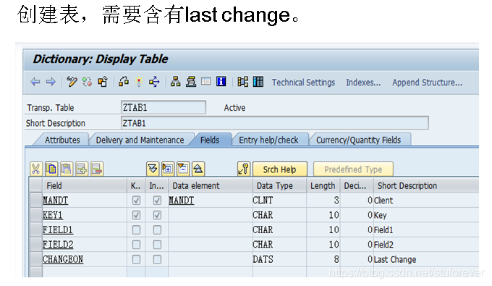
Task: Toggle the Initial Values checkbox for CHANGEON
Action: click(x=157, y=259)
